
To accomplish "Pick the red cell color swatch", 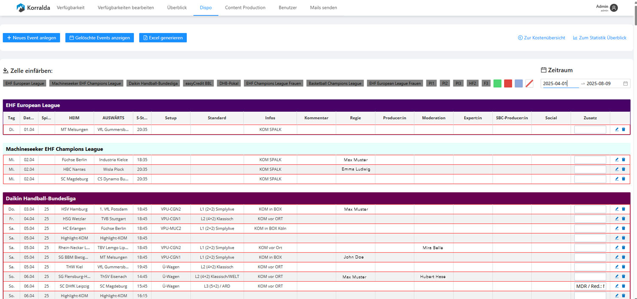I will [x=508, y=83].
